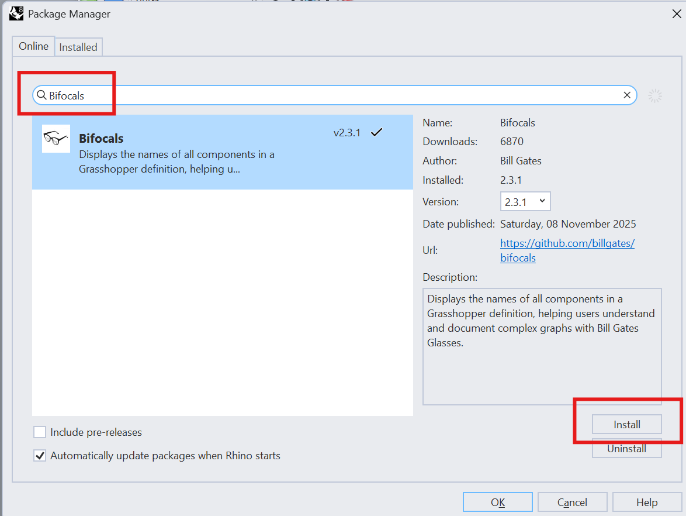Confirm with the OK button
The image size is (686, 516).
pos(498,502)
